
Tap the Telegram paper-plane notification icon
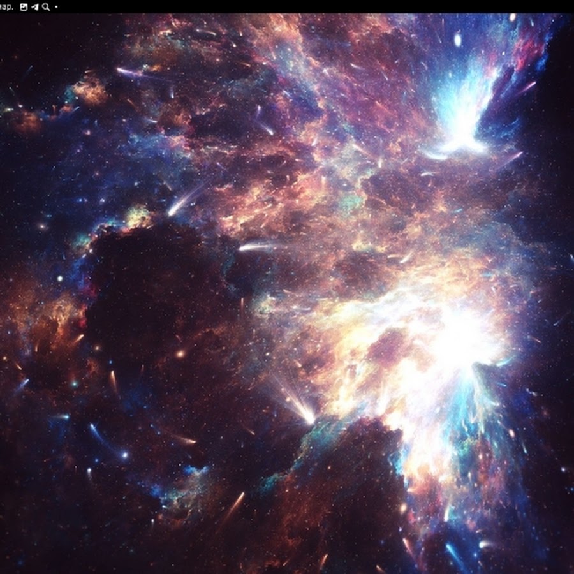pyautogui.click(x=35, y=7)
